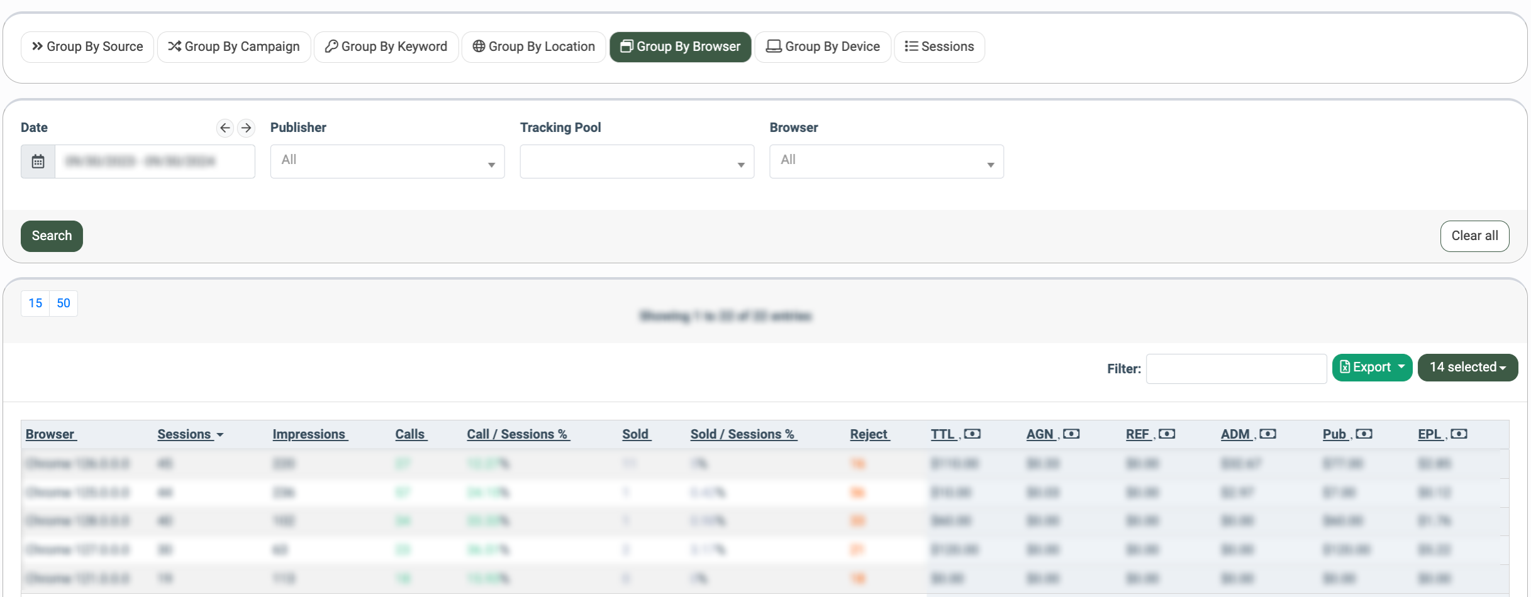Select the Group By Keyword tab
Screen dimensions: 1531x597
pos(386,47)
